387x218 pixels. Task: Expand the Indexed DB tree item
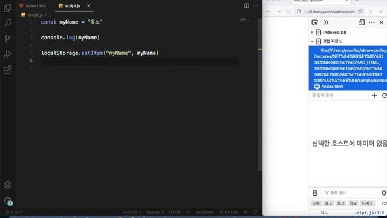pyautogui.click(x=312, y=32)
